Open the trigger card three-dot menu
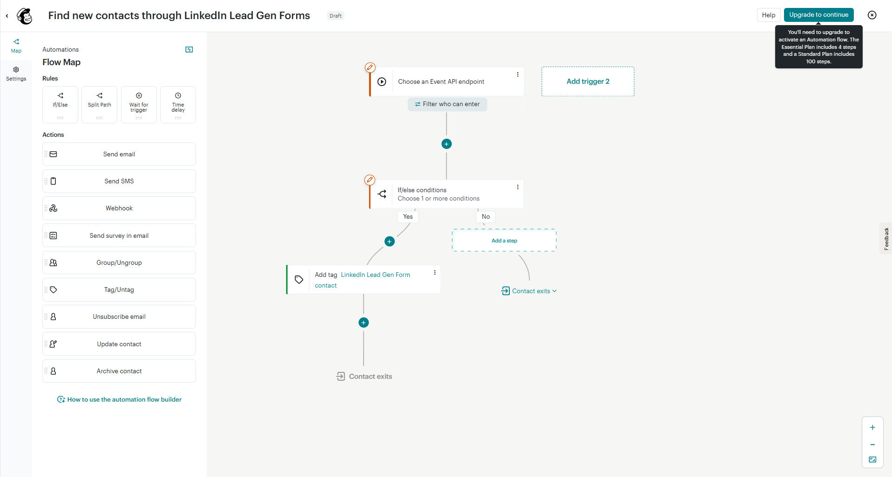Viewport: 892px width, 477px height. click(x=518, y=74)
